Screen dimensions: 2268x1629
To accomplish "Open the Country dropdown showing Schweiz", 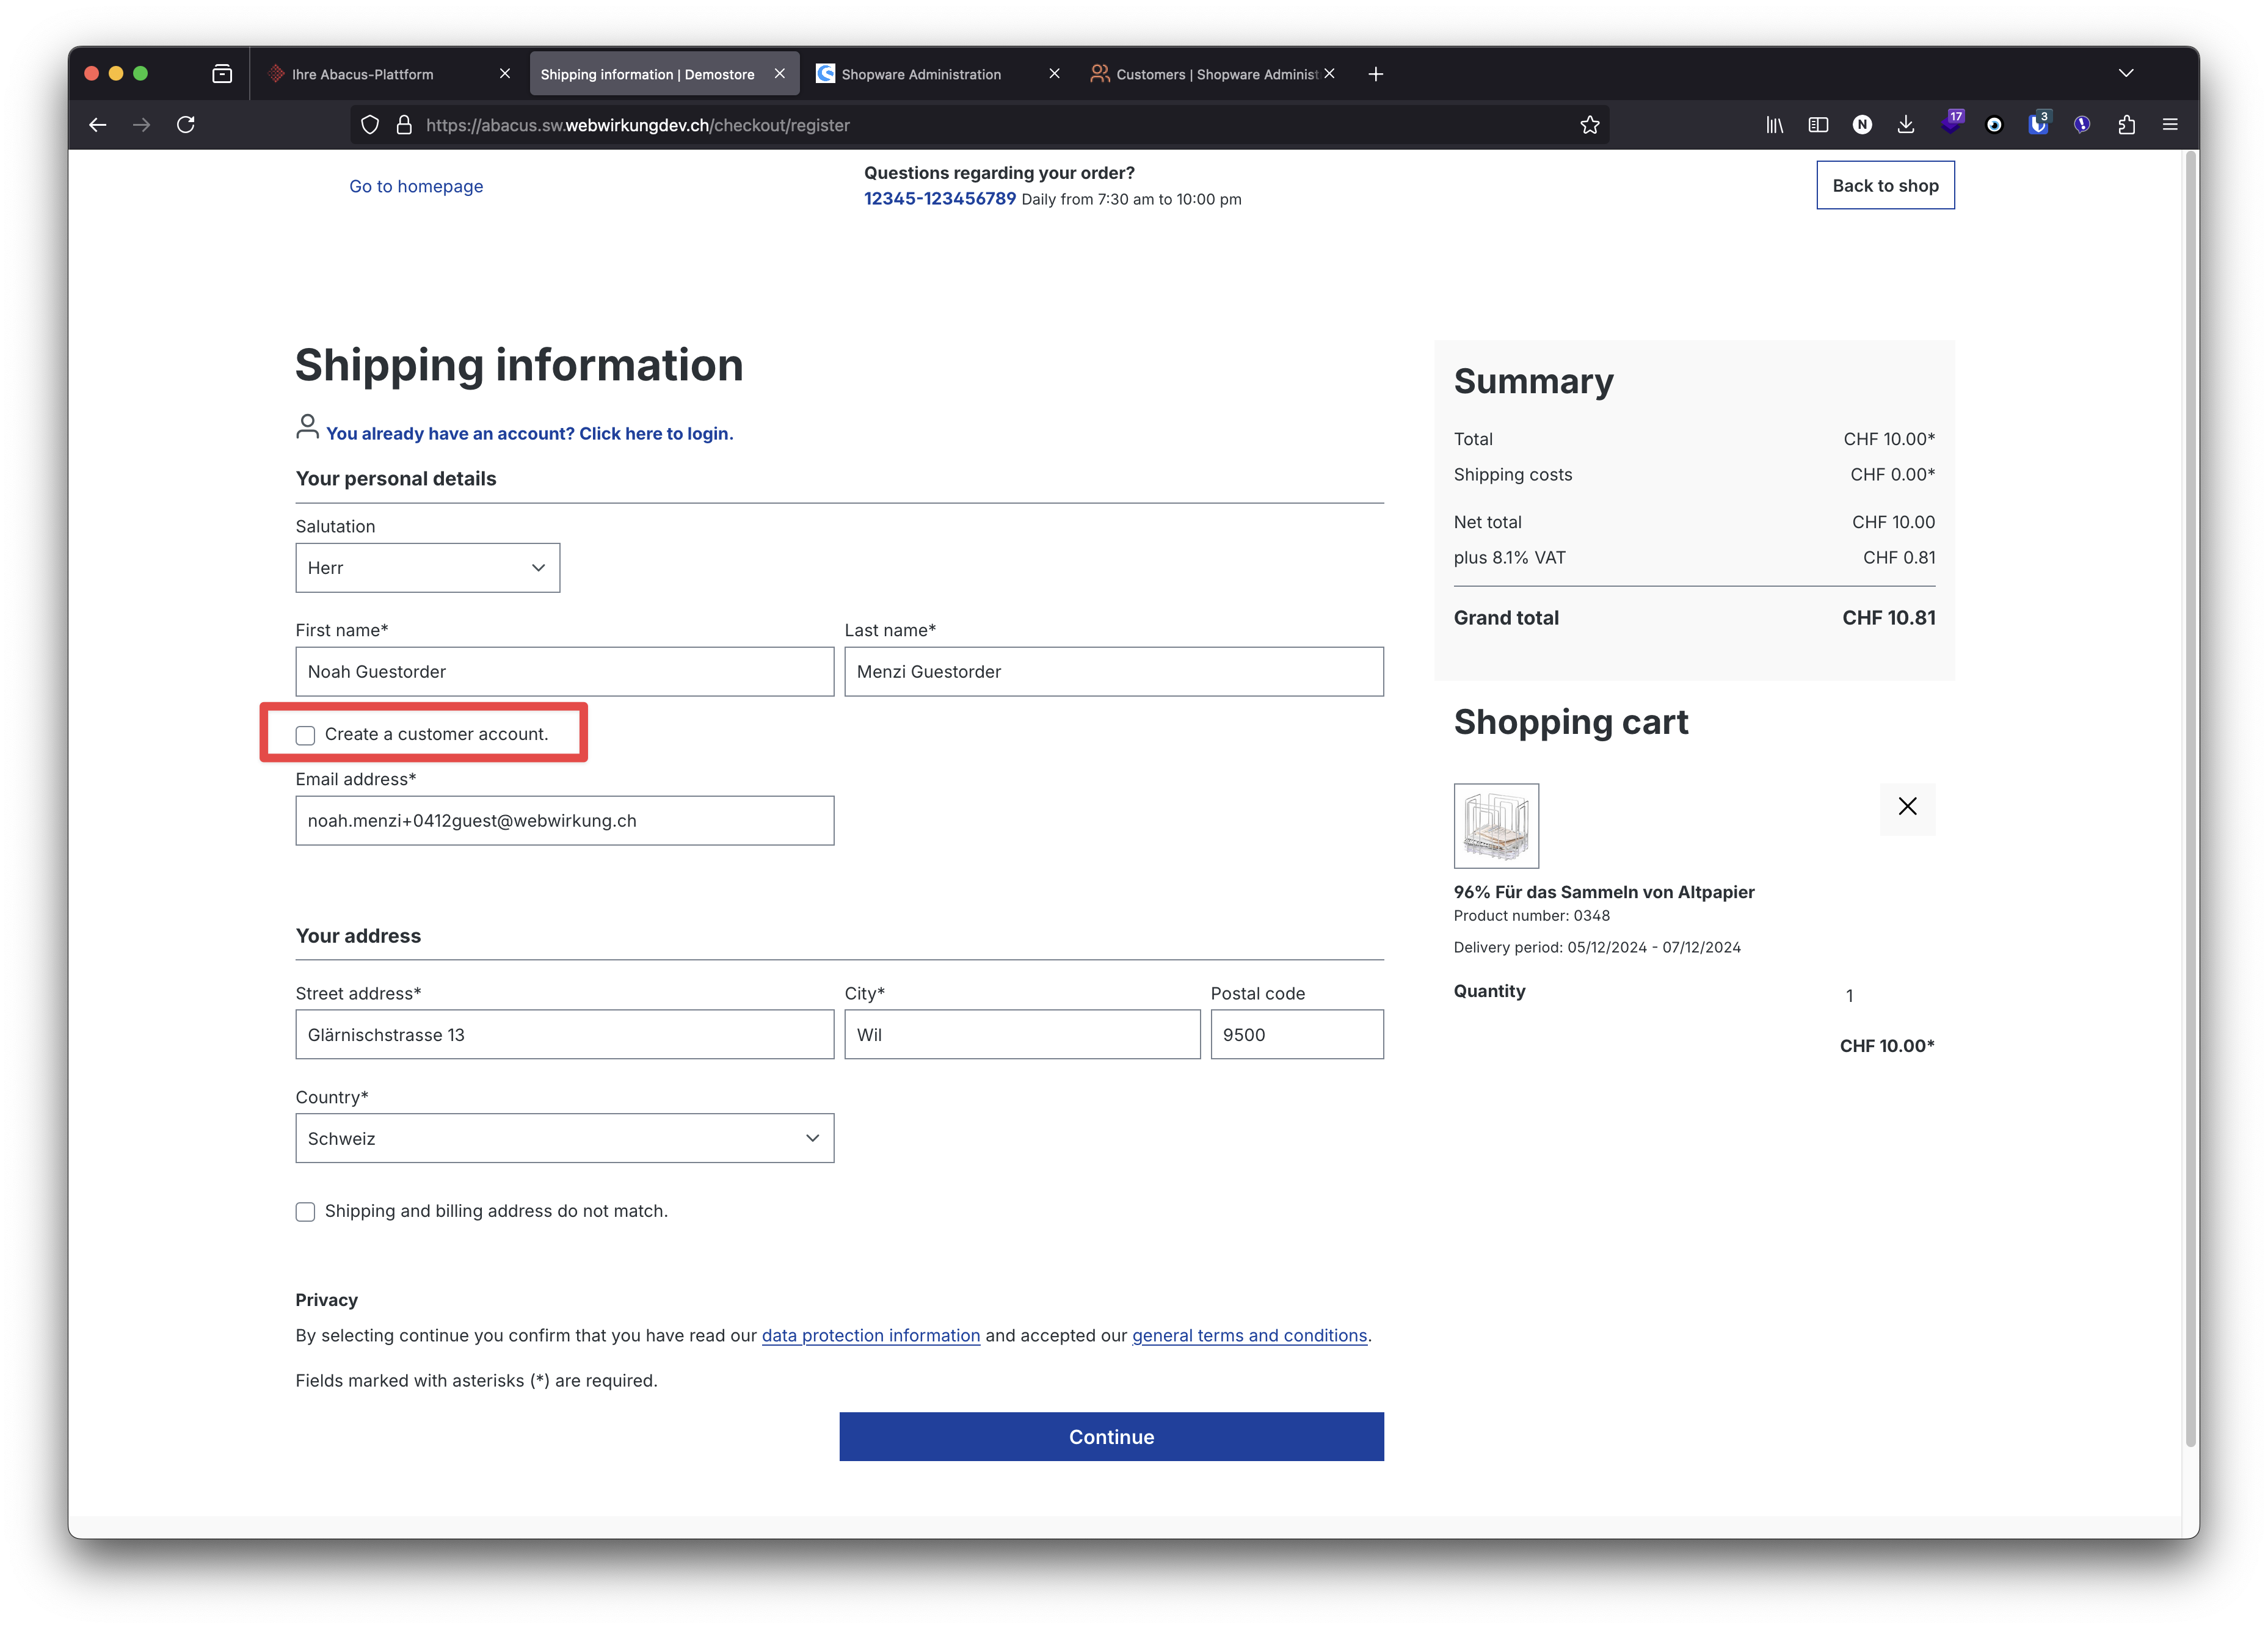I will pos(564,1138).
